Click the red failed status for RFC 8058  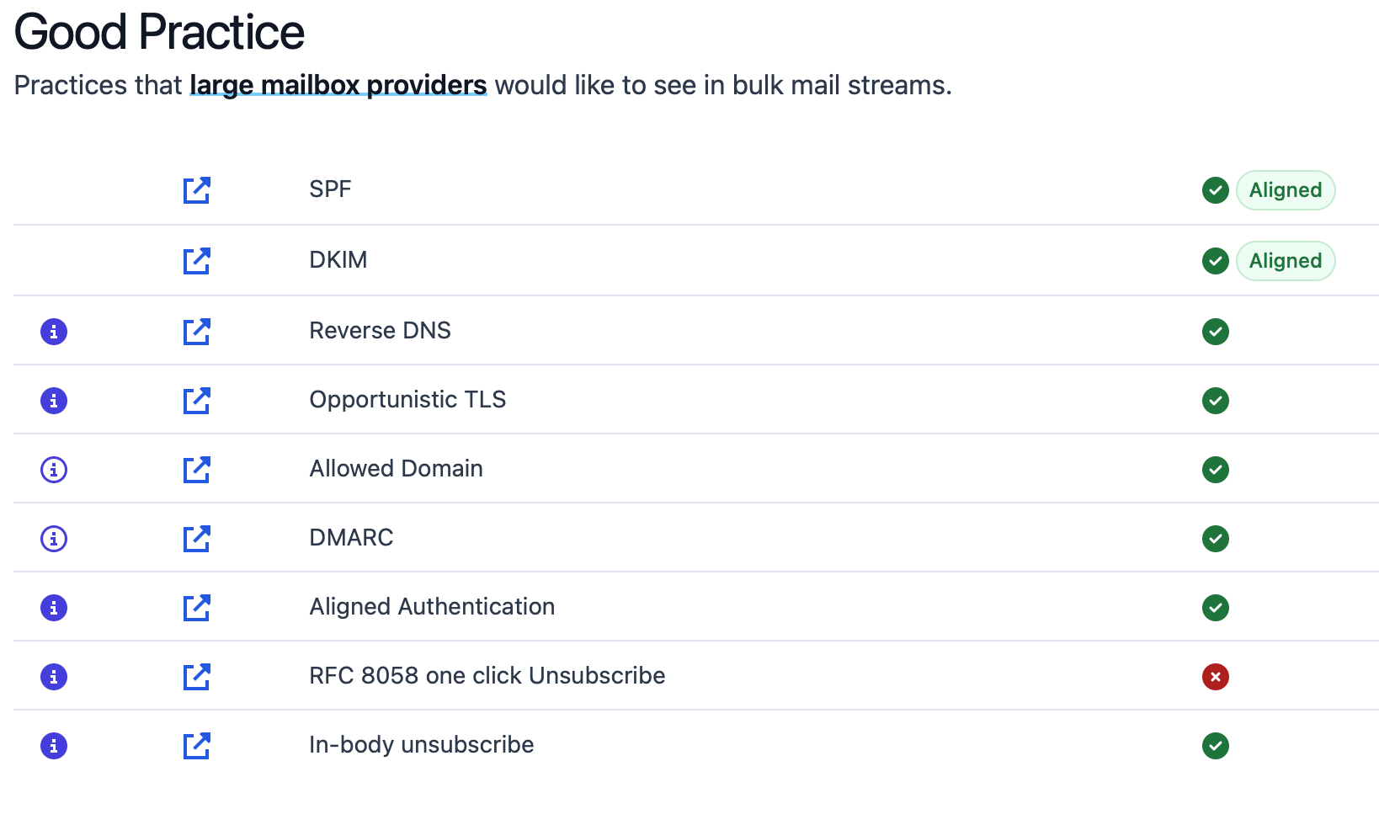click(1215, 677)
